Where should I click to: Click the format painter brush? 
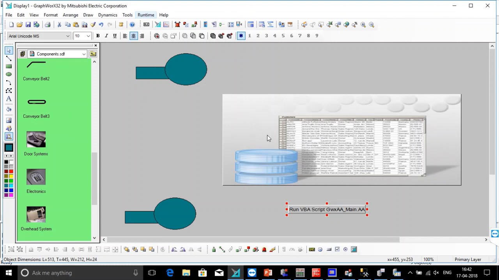click(x=93, y=24)
